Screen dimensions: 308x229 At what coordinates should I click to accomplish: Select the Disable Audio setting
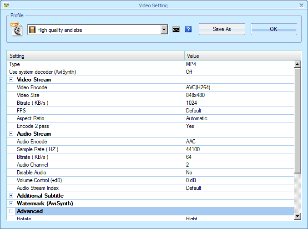[31, 173]
